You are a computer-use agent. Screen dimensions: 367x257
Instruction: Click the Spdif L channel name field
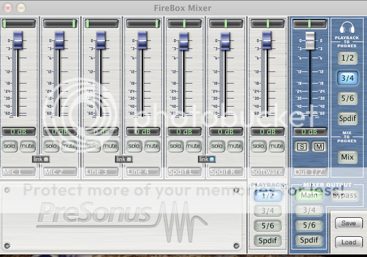pos(184,172)
